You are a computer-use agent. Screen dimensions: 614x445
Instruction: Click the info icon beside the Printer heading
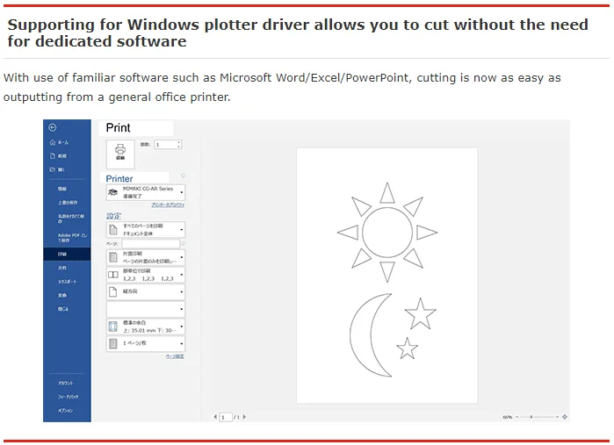coord(183,176)
